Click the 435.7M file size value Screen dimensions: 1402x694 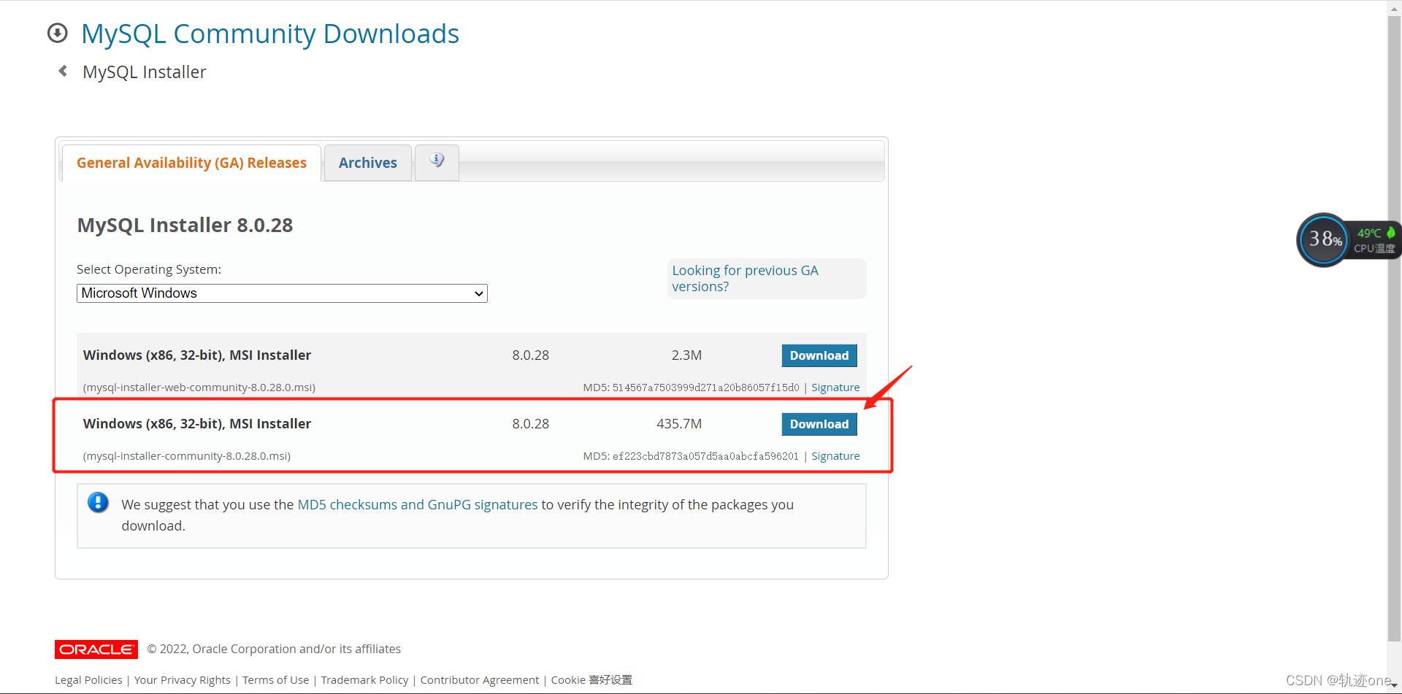679,424
